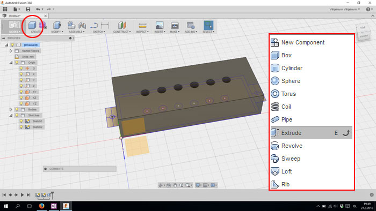Open the Add-Ins scripts icon
This screenshot has width=376, height=211.
click(191, 25)
